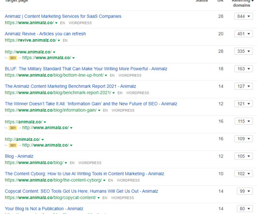Open caret after 301 redirect target https://www.animalz.co/
Viewport: 257px width, 214px height.
(x=74, y=58)
